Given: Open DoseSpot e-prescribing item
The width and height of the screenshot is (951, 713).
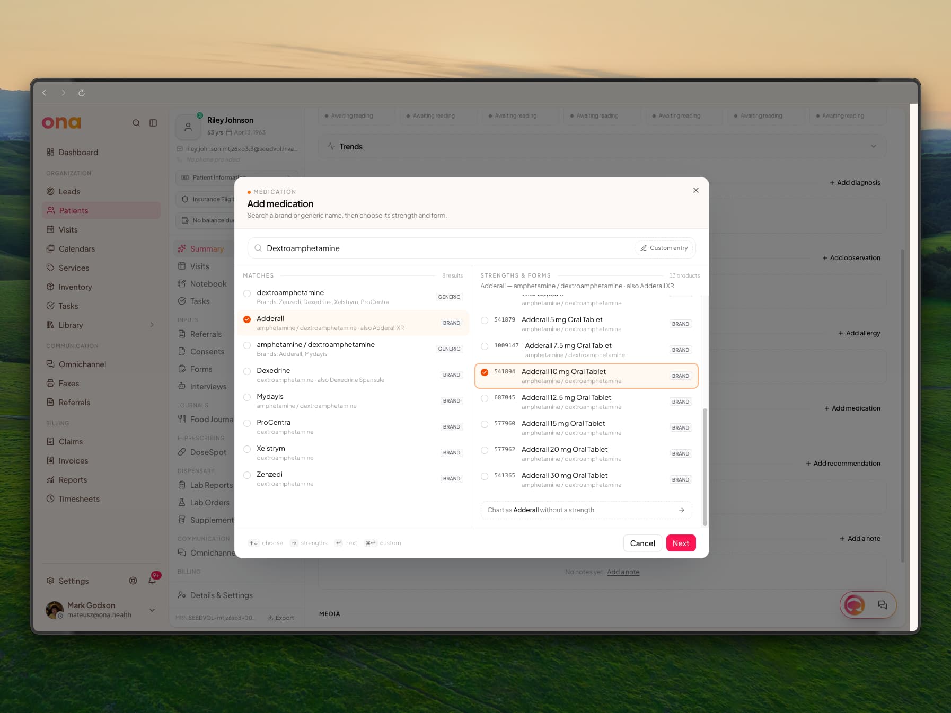Looking at the screenshot, I should 204,452.
